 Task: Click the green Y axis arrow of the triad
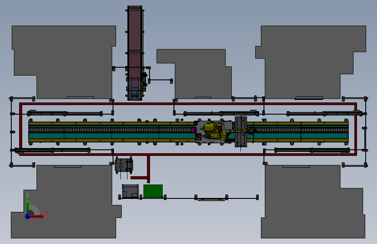(28, 207)
